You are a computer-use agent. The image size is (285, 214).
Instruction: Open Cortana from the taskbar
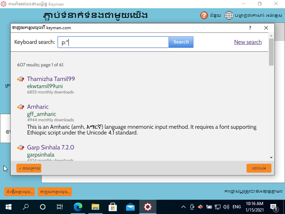[43, 207]
